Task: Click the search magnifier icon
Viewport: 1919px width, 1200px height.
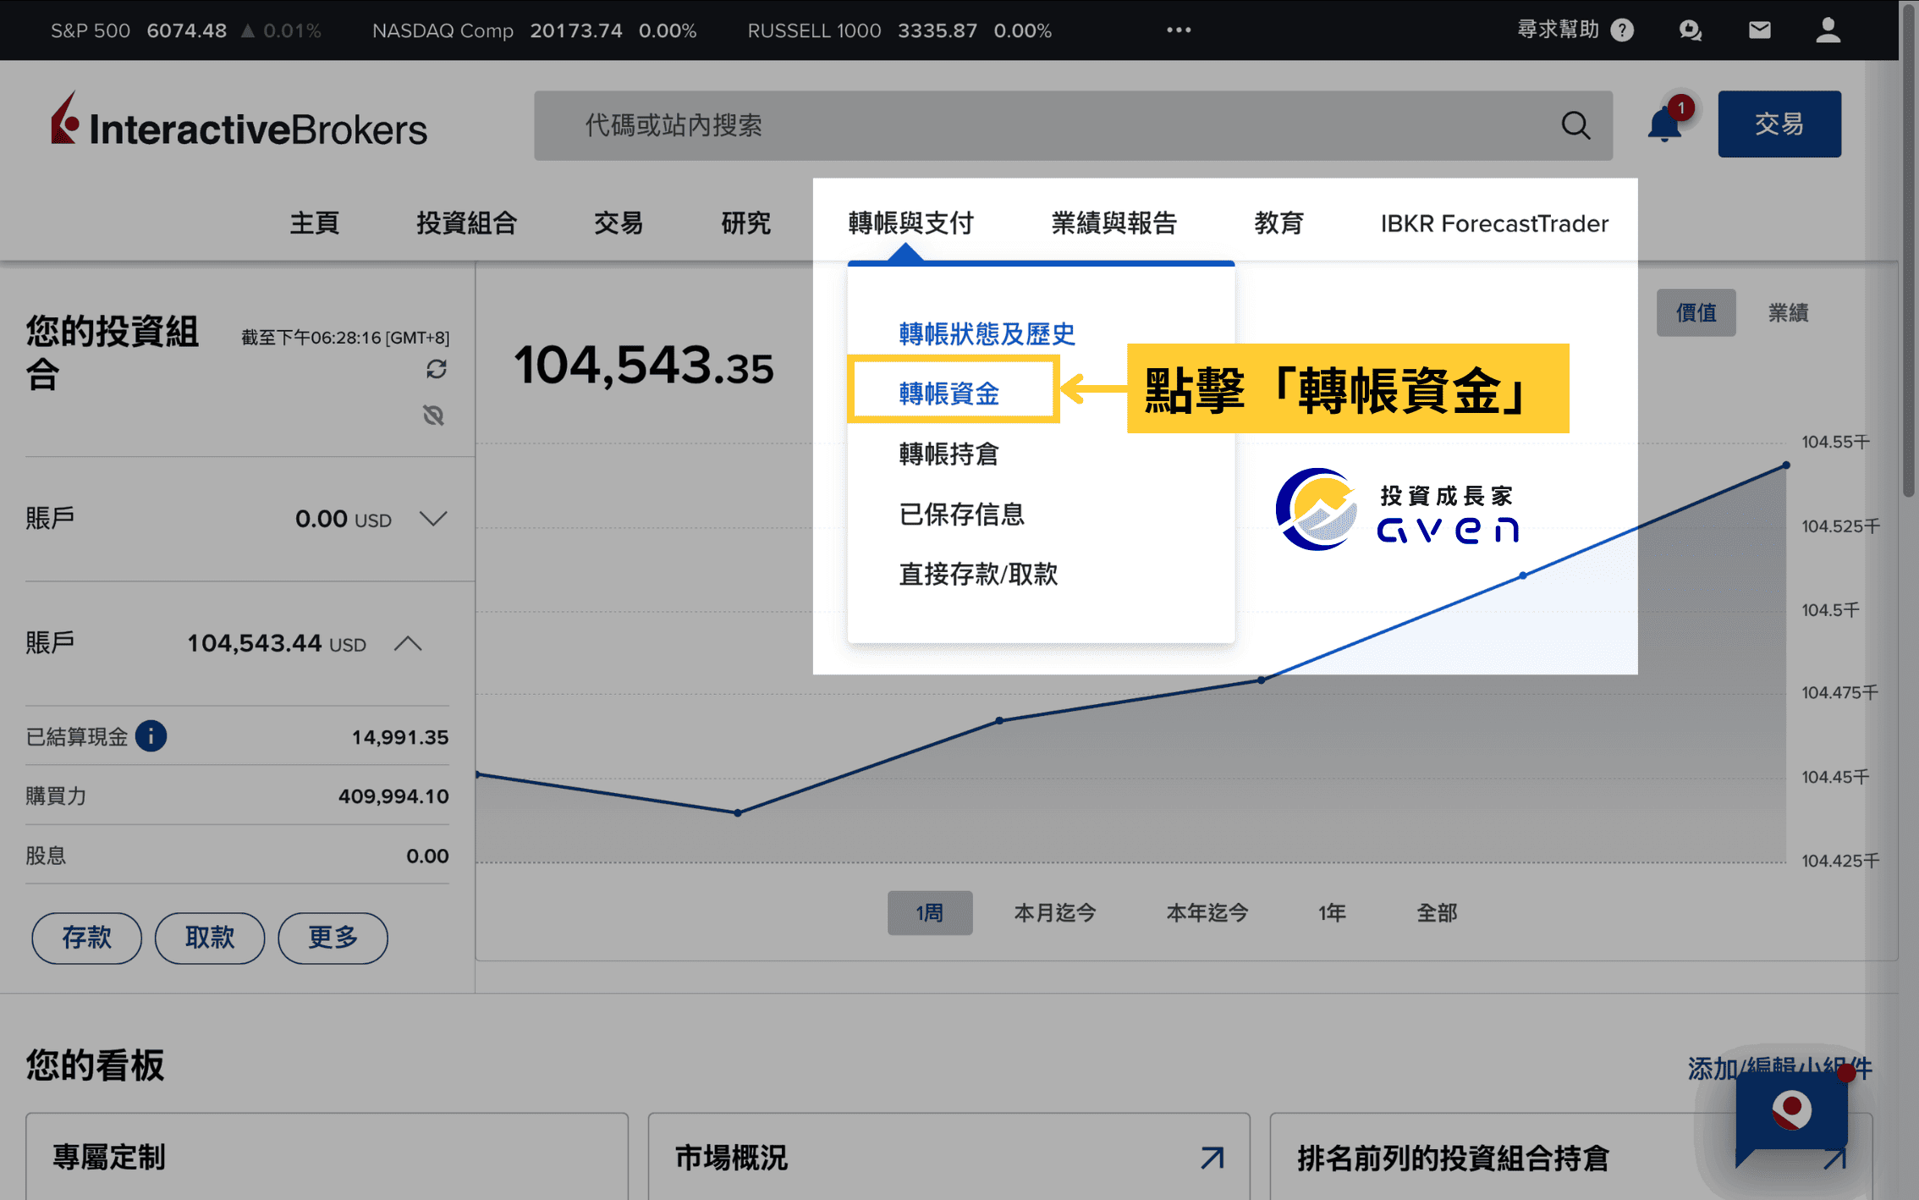Action: [x=1575, y=125]
